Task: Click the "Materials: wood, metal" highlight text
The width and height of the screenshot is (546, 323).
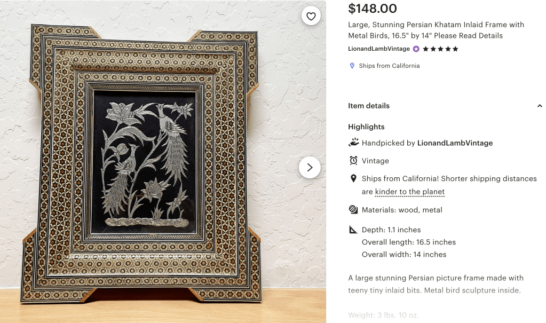Action: tap(402, 210)
